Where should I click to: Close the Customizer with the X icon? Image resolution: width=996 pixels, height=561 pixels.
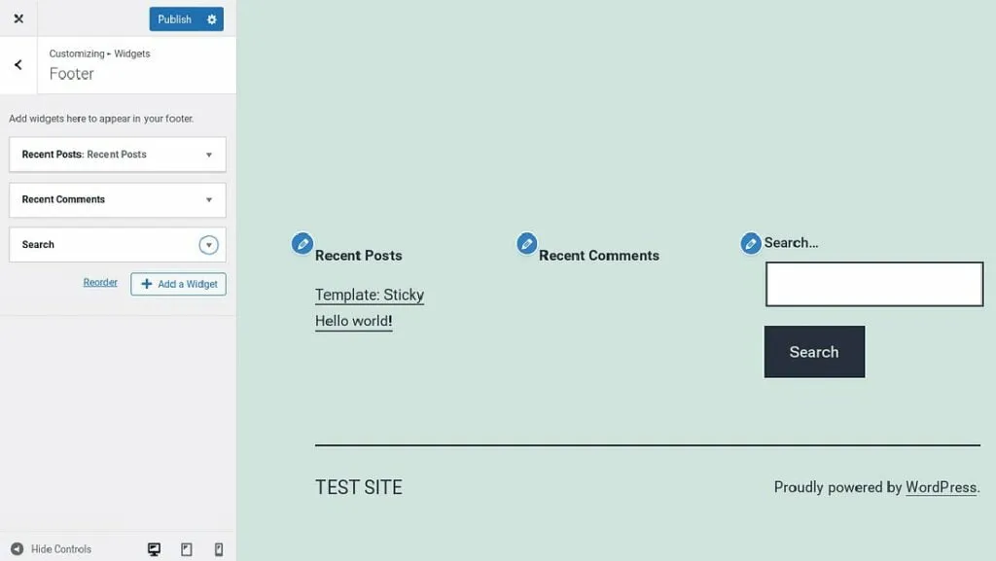[18, 18]
